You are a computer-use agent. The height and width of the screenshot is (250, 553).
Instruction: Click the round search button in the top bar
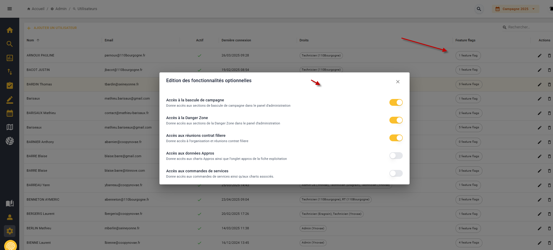pos(479,9)
